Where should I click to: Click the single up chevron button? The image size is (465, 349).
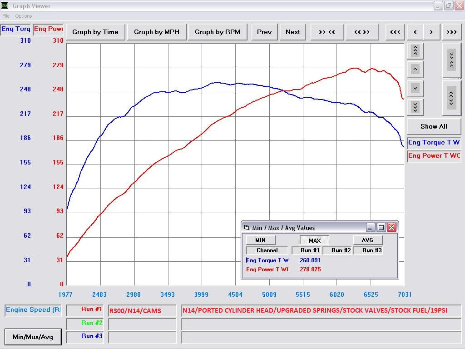415,70
